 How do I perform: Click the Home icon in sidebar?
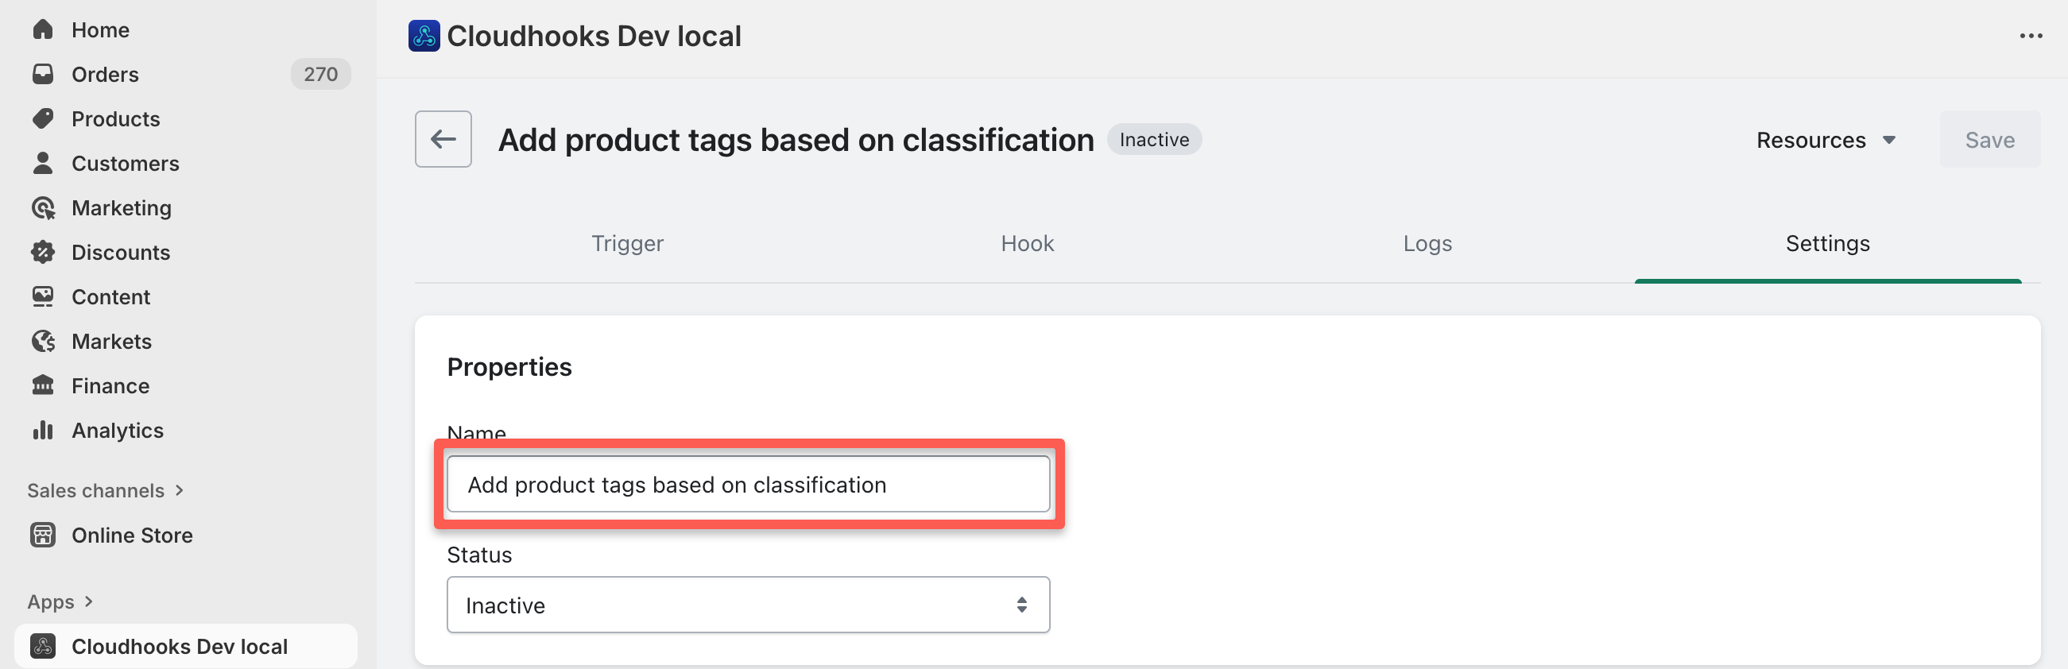43,29
